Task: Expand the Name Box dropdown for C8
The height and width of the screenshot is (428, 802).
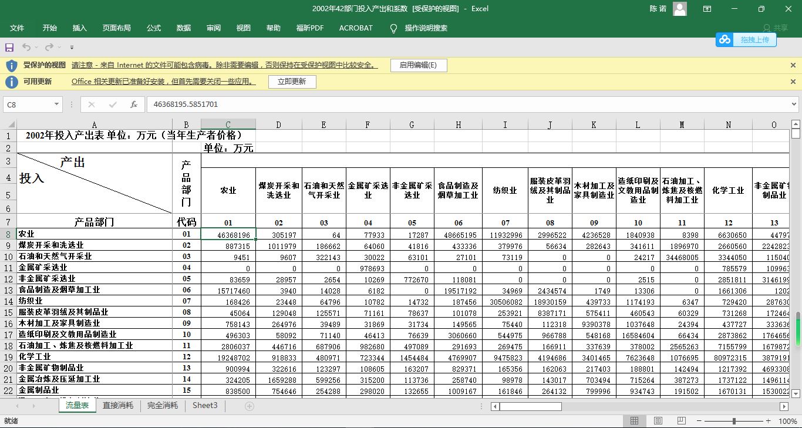Action: click(x=57, y=105)
